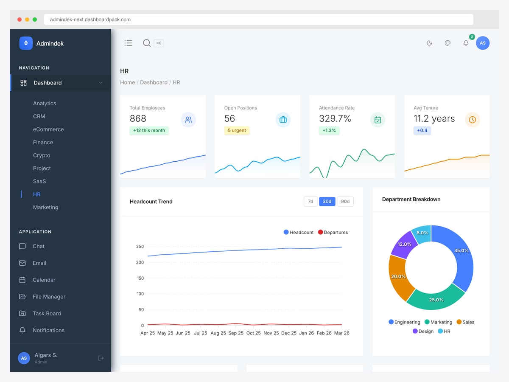Screen dimensions: 509x382
Task: Open the Marketing dashboard
Action: 46,207
